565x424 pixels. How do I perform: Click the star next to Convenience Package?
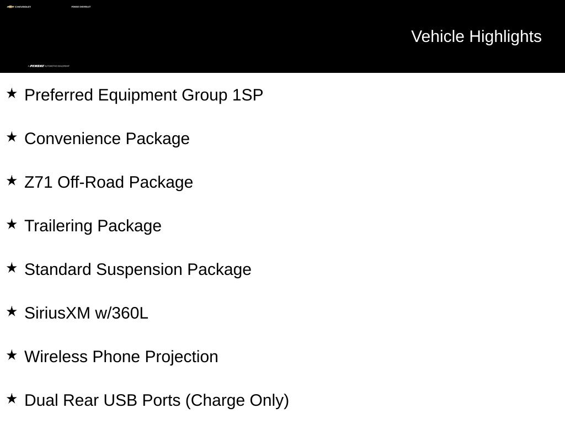[12, 137]
